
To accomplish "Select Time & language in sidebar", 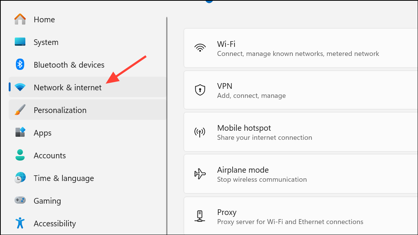I will (87, 178).
